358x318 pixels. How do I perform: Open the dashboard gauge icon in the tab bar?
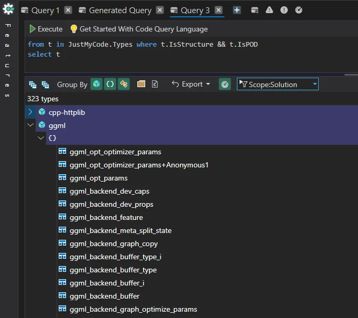coord(299,10)
